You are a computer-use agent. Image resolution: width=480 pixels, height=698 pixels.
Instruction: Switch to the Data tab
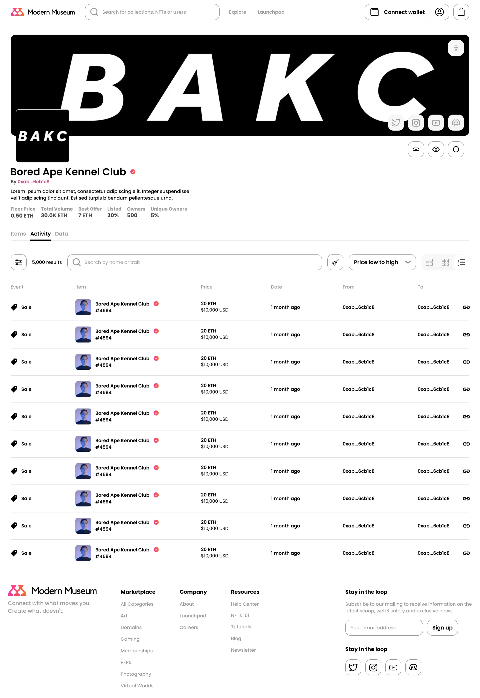click(x=61, y=234)
